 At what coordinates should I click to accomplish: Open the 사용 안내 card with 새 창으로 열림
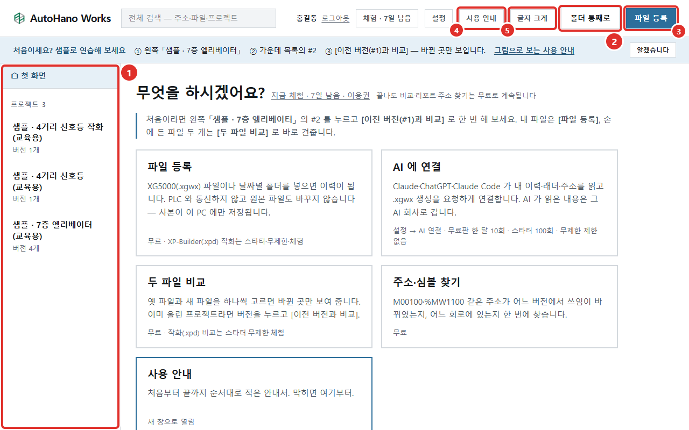click(254, 393)
